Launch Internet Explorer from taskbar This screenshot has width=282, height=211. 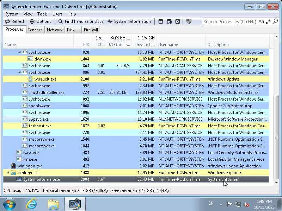tap(32, 204)
